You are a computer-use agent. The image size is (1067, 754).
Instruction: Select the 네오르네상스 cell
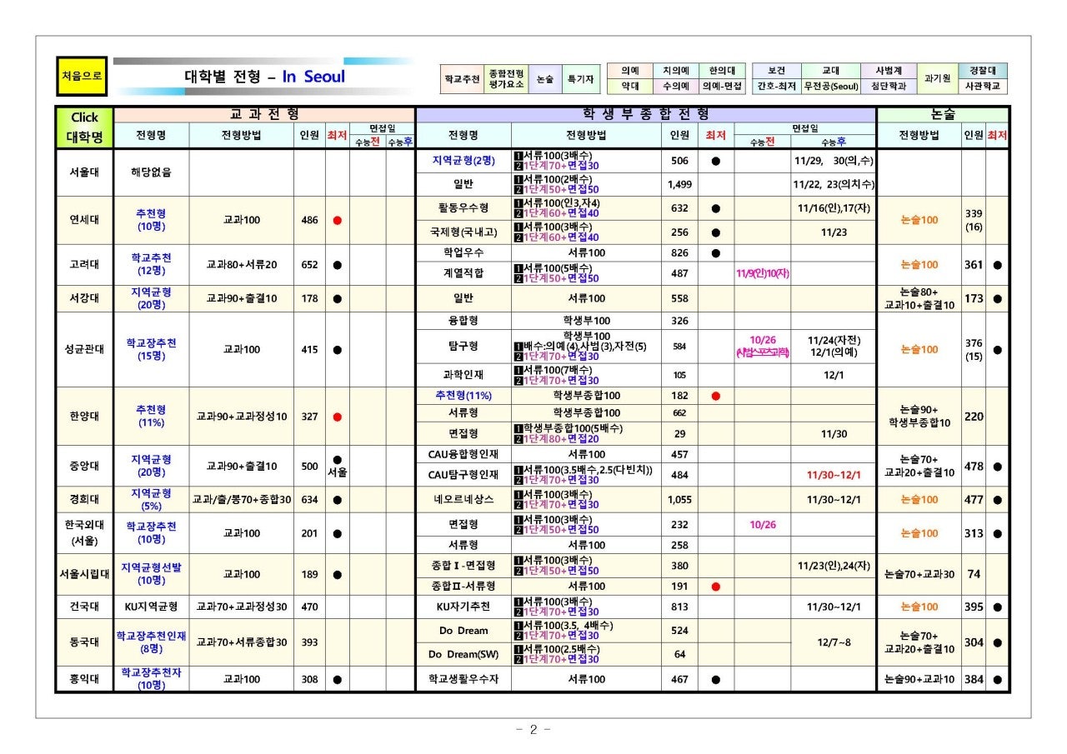pyautogui.click(x=463, y=500)
